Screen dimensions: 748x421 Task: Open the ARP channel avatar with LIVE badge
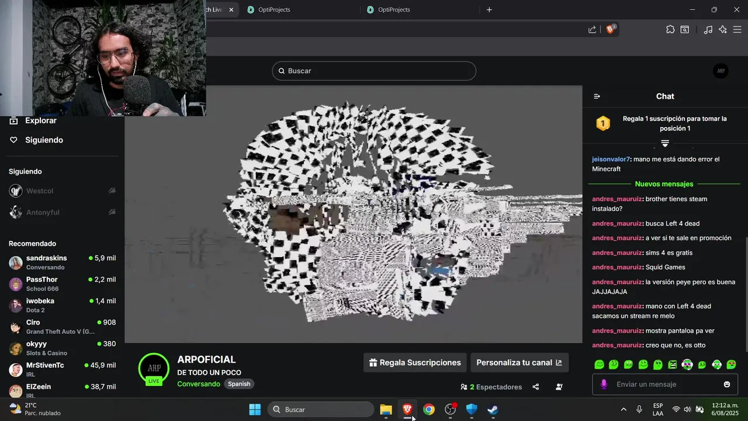(154, 369)
